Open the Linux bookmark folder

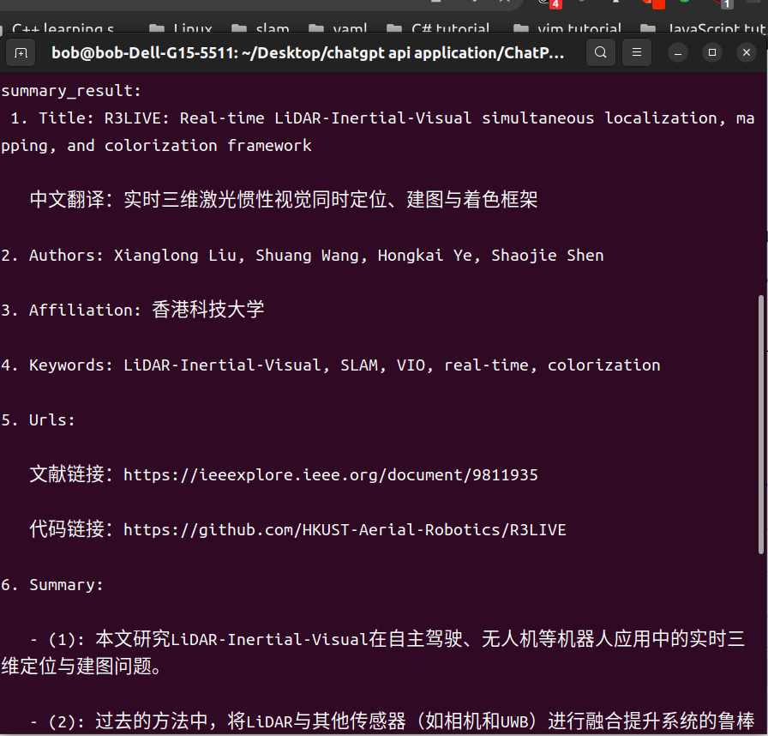pyautogui.click(x=181, y=28)
